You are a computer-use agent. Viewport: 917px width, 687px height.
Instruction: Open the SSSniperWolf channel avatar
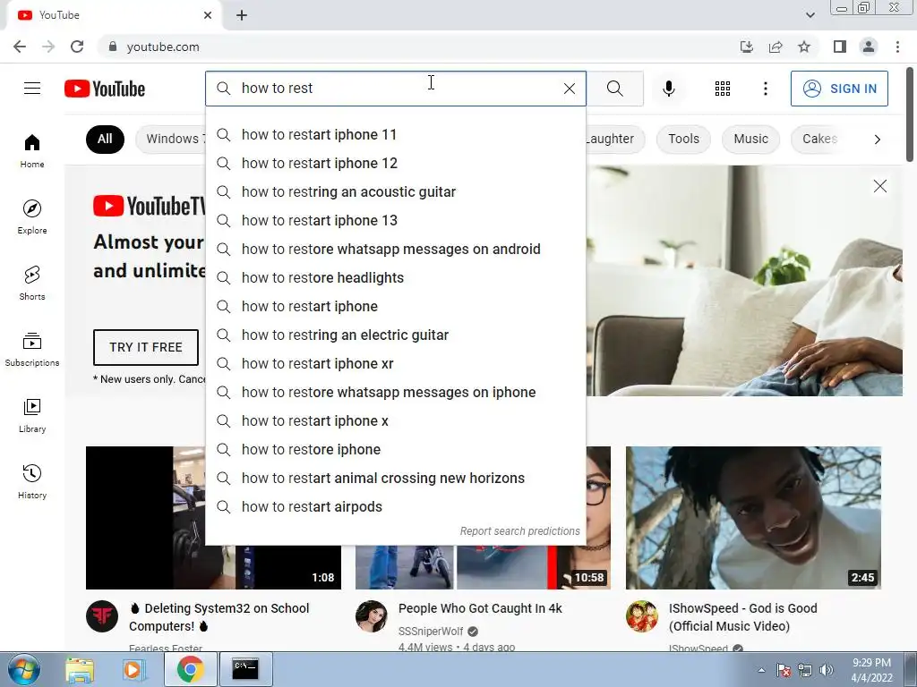372,615
